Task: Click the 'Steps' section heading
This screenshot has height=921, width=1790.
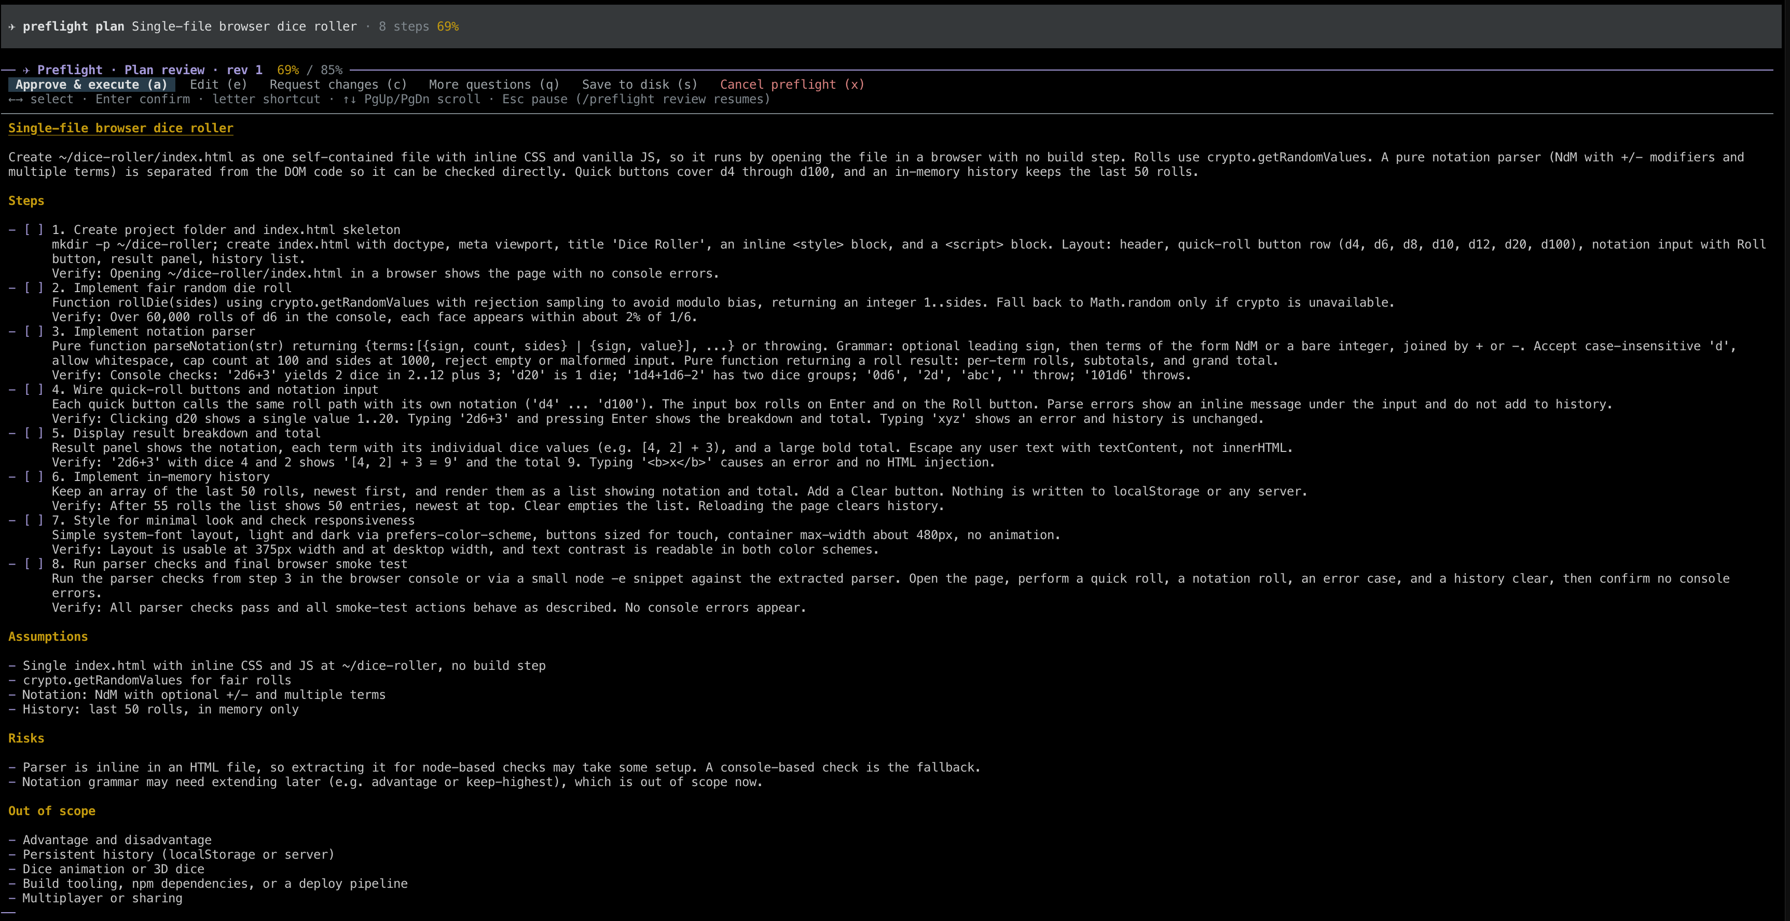Action: pos(26,200)
